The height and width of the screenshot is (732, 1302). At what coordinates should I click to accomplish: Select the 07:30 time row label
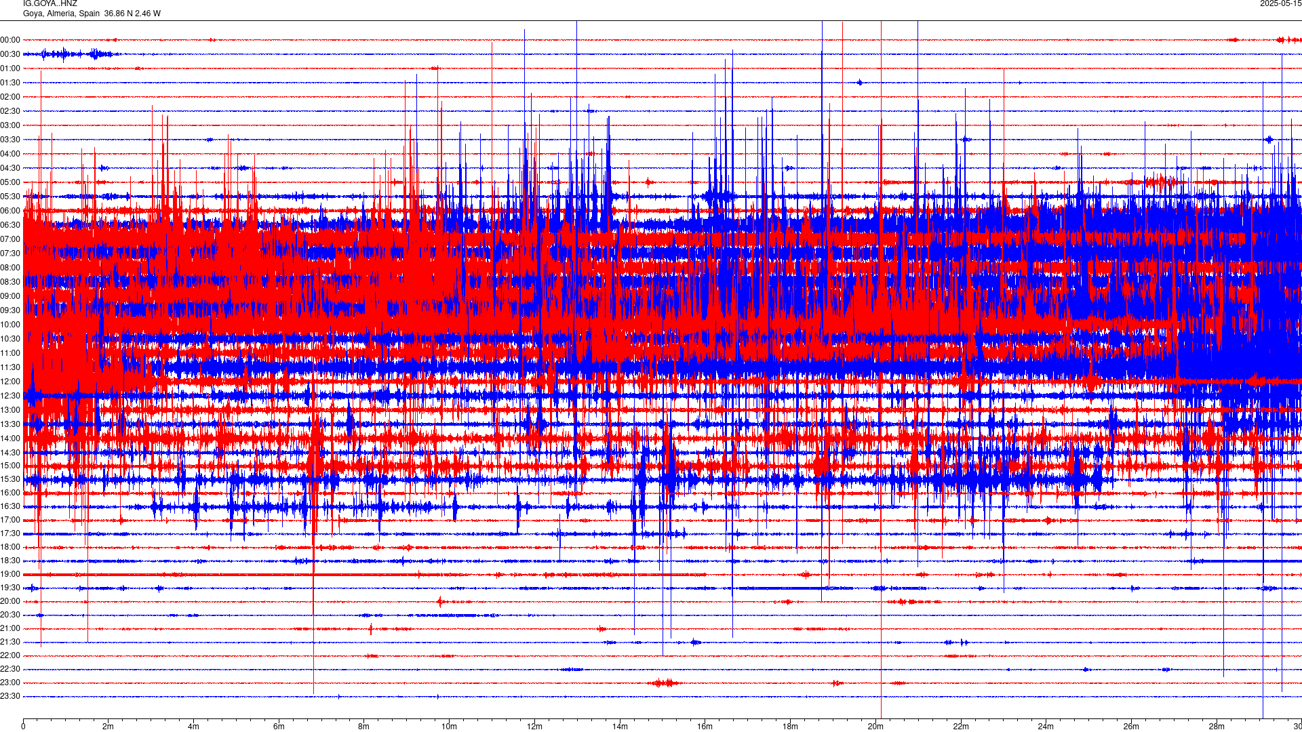10,253
